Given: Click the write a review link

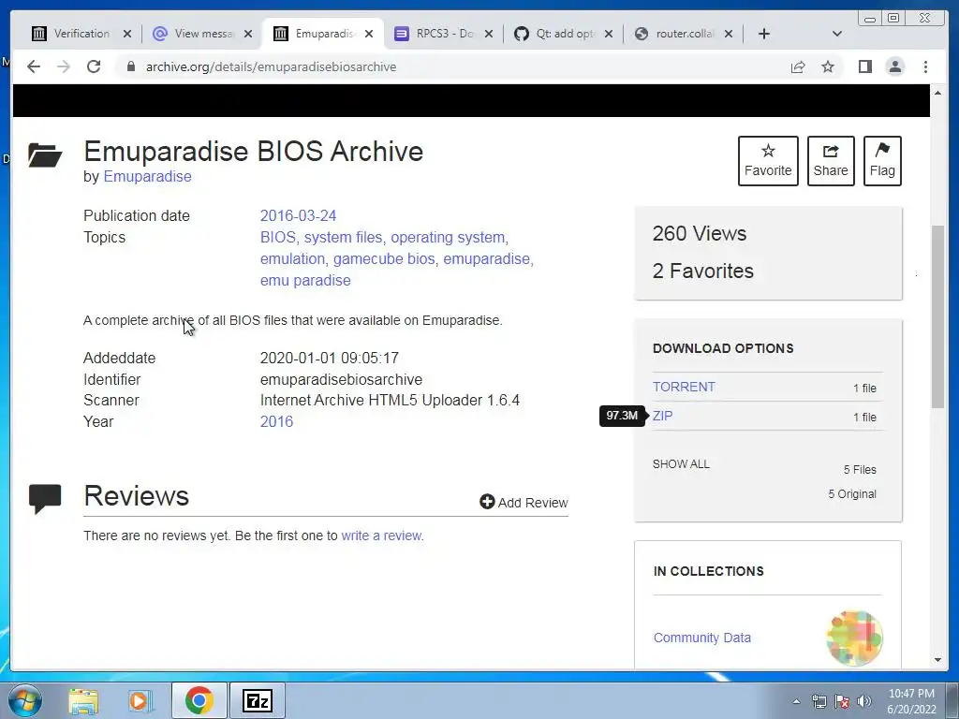Looking at the screenshot, I should coord(382,536).
